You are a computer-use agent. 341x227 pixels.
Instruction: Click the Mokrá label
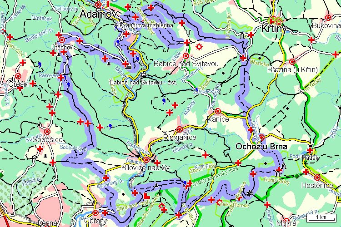pyautogui.click(x=286, y=223)
